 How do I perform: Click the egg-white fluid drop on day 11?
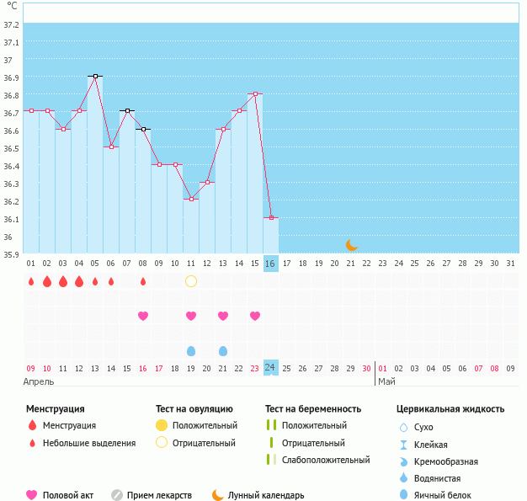coord(191,351)
